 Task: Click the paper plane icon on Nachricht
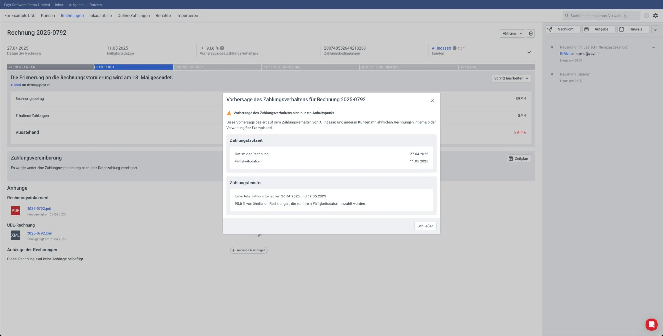[x=550, y=29]
